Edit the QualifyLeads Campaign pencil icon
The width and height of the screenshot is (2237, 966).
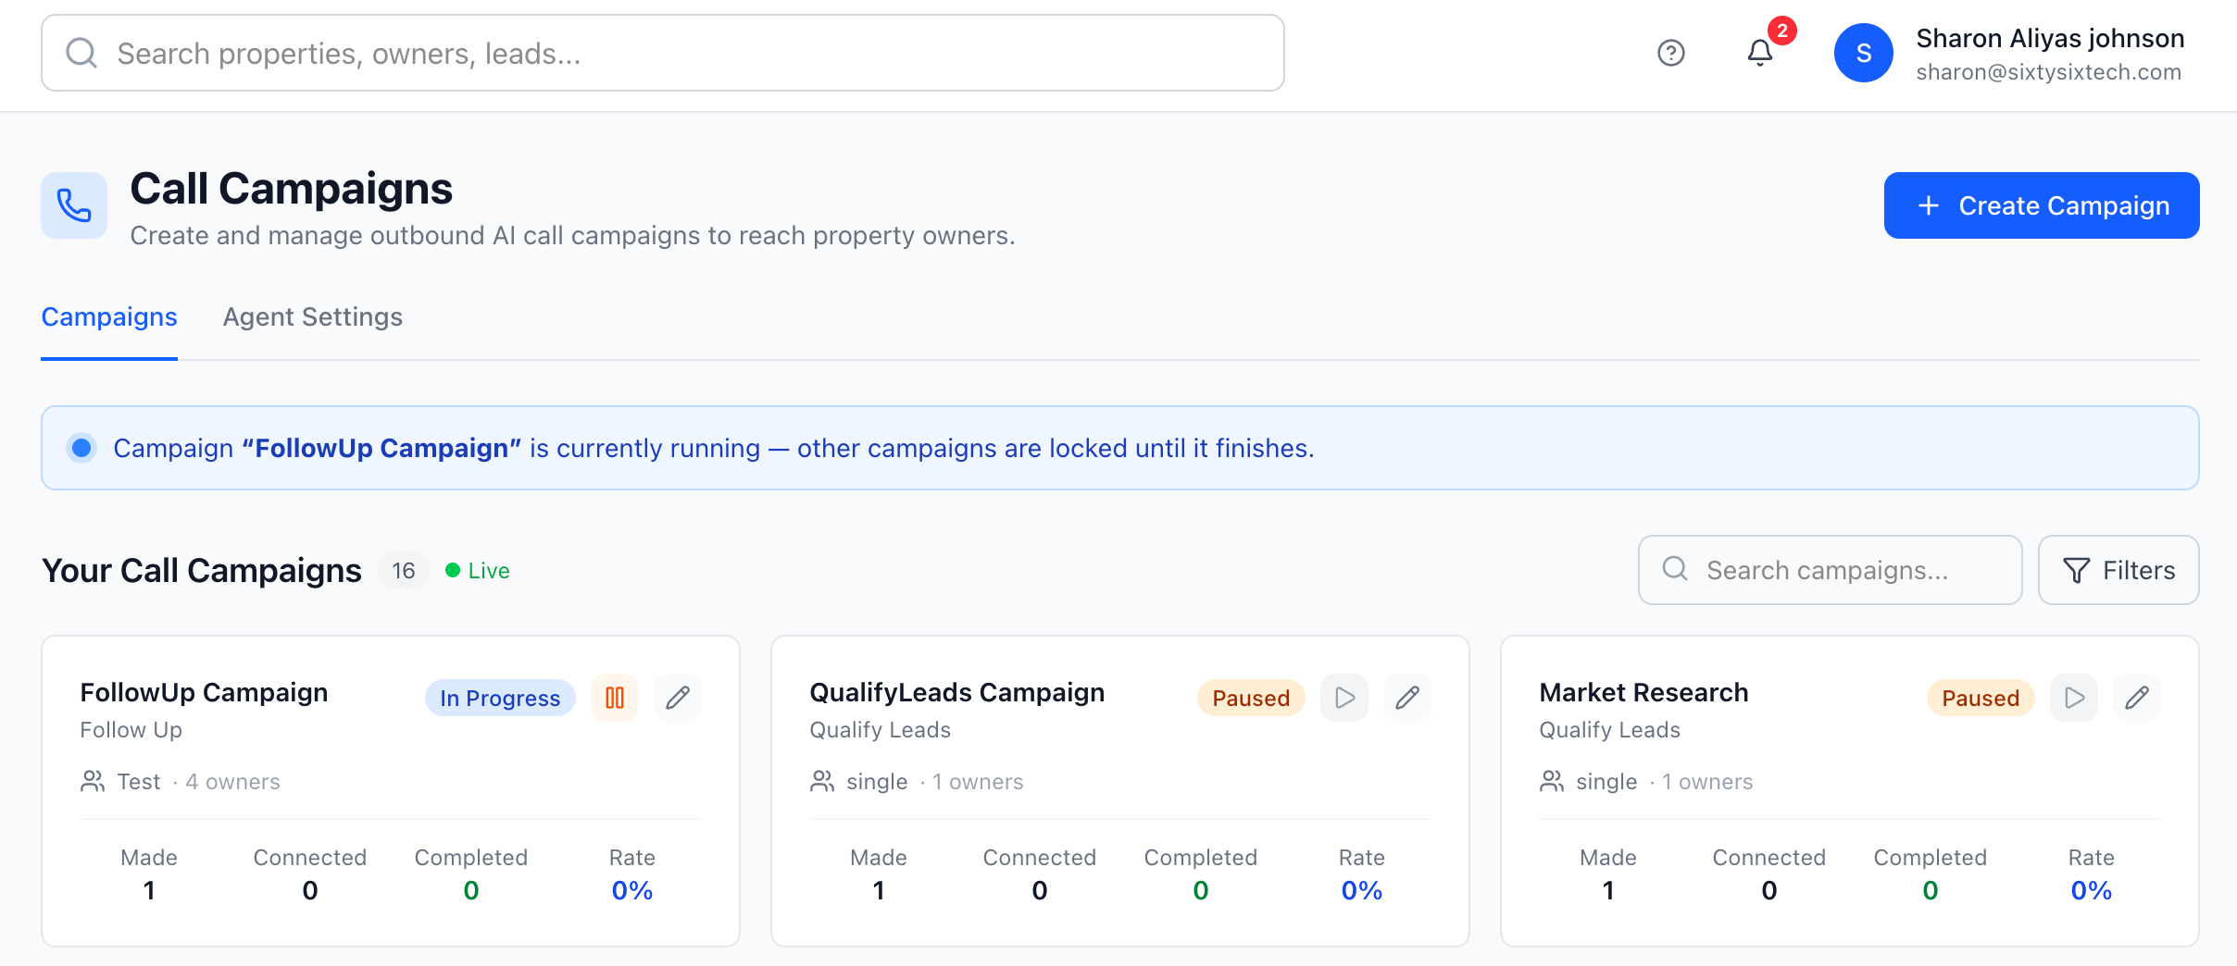(1407, 698)
